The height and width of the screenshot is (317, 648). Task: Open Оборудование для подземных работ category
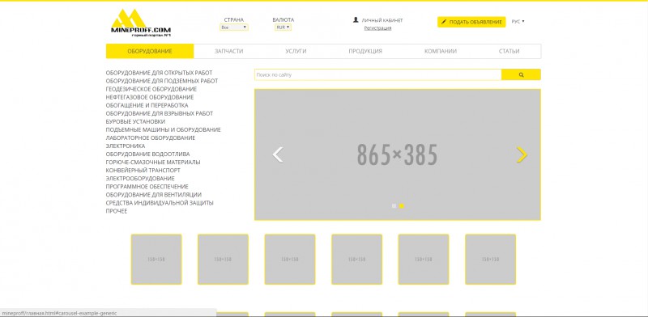(x=162, y=81)
